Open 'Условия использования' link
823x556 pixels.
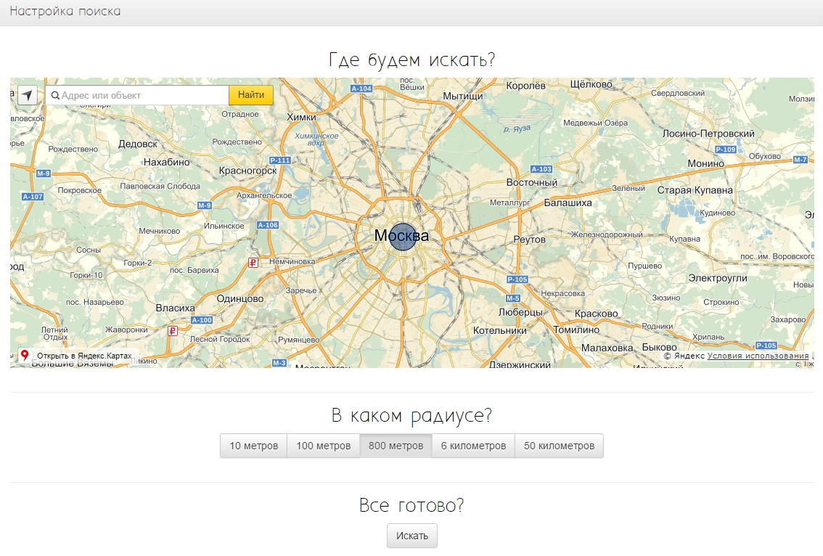[758, 356]
